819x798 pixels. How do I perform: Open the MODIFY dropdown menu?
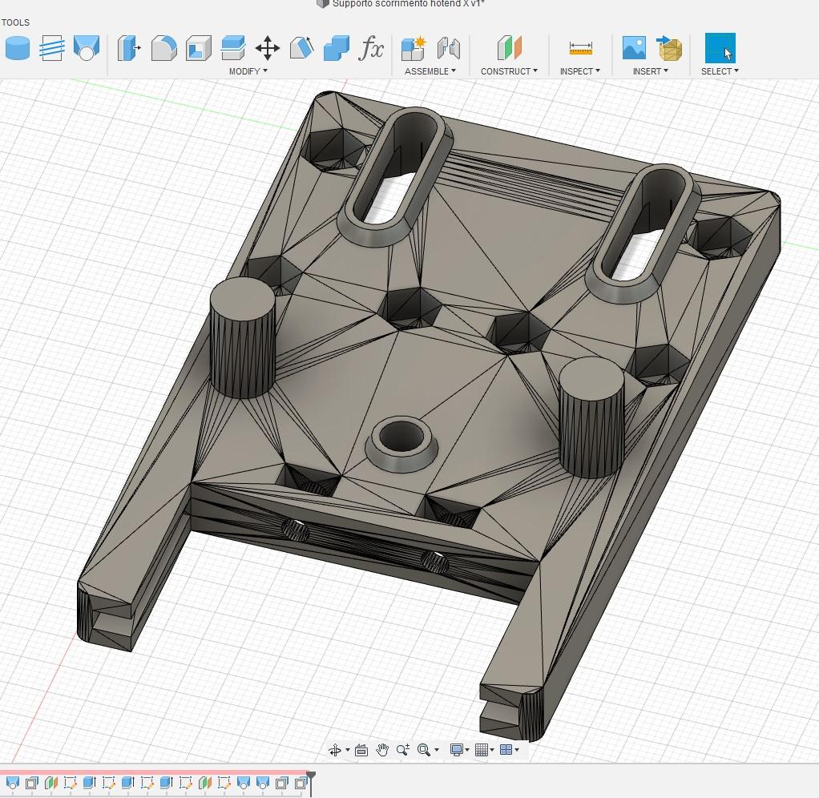click(x=248, y=71)
